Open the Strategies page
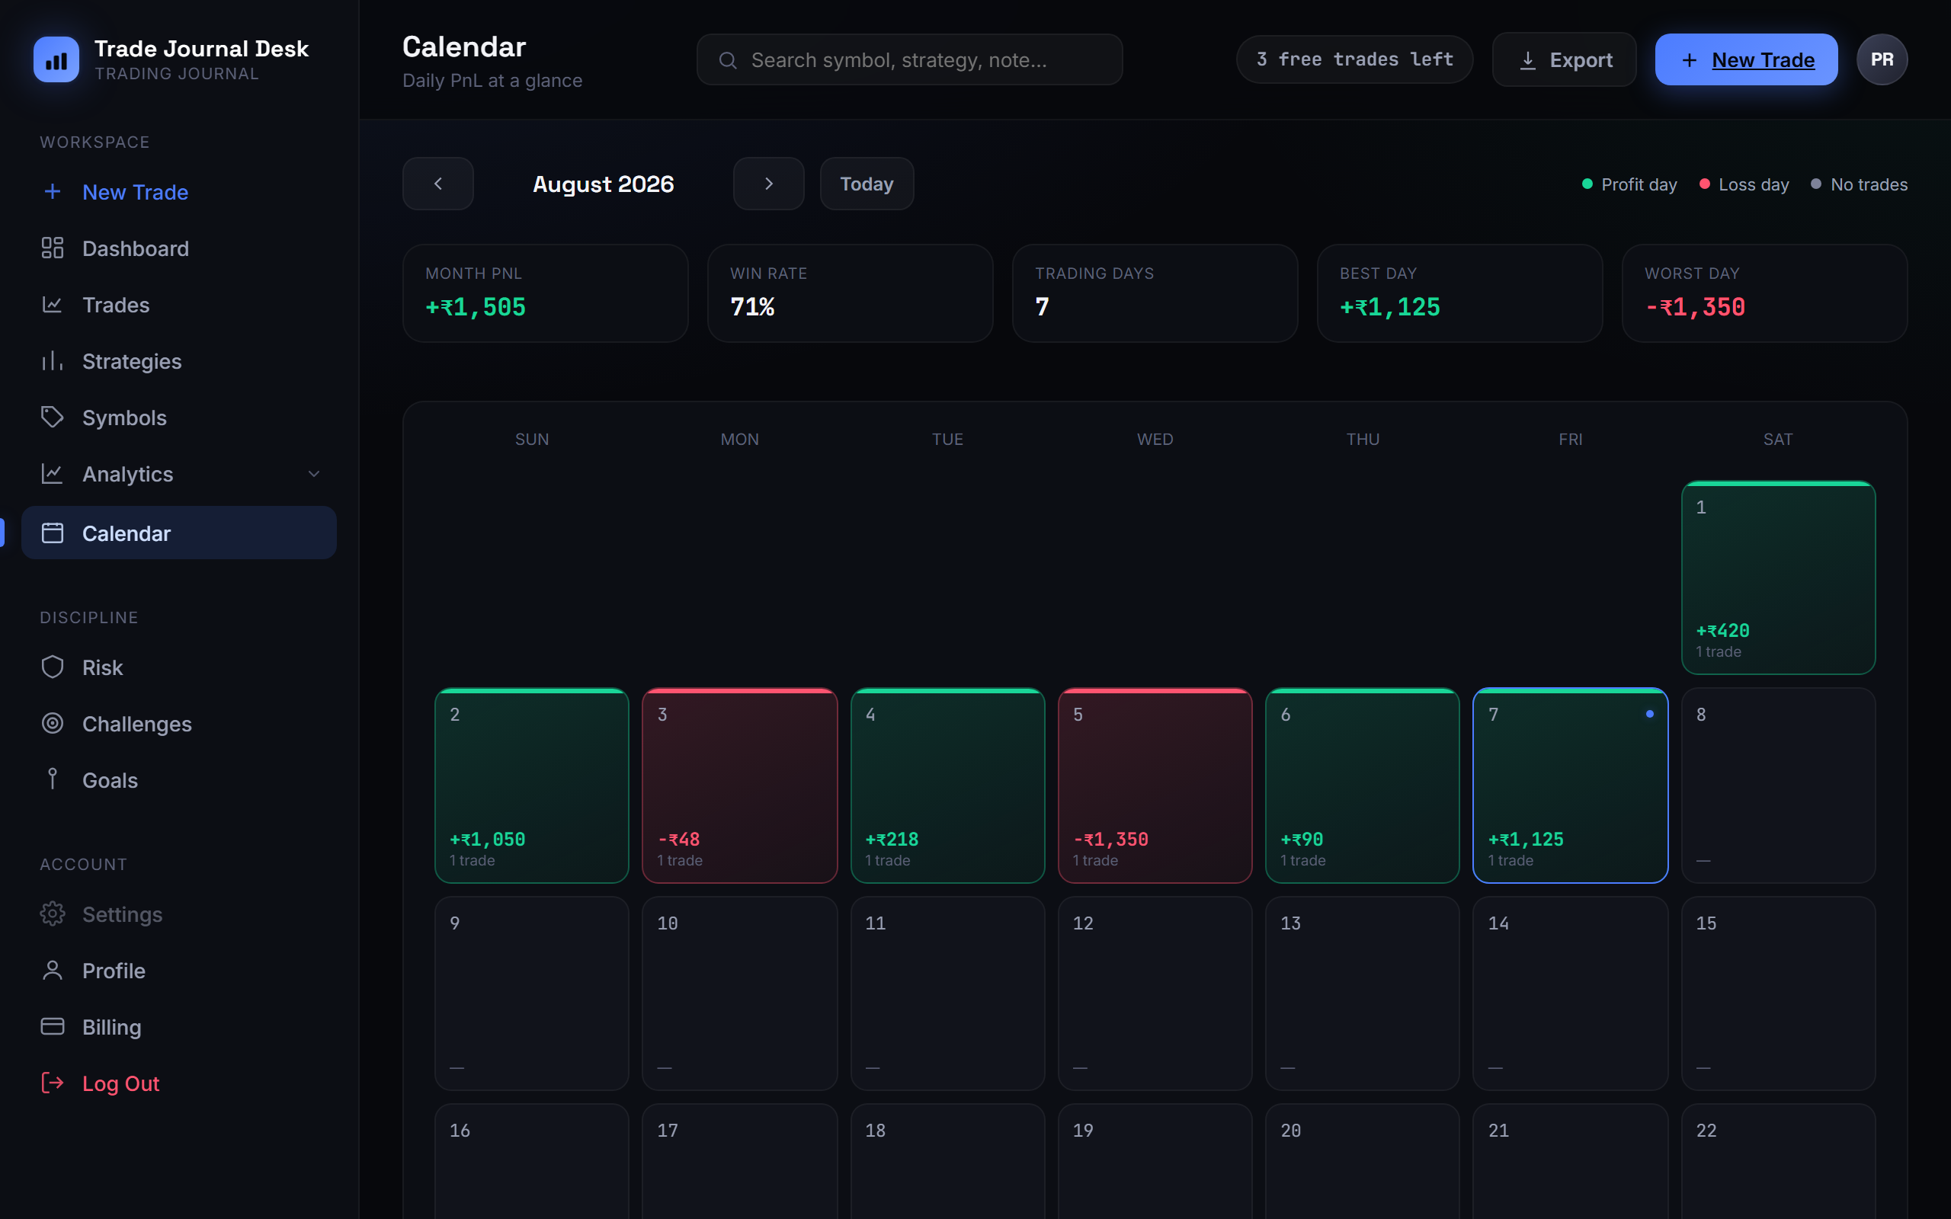Image resolution: width=1951 pixels, height=1219 pixels. [x=179, y=361]
